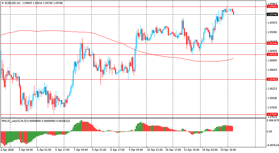Viewport: 279px width, 153px height.
Task: Click the 1.09965 price scale value
Action: coord(272,4)
